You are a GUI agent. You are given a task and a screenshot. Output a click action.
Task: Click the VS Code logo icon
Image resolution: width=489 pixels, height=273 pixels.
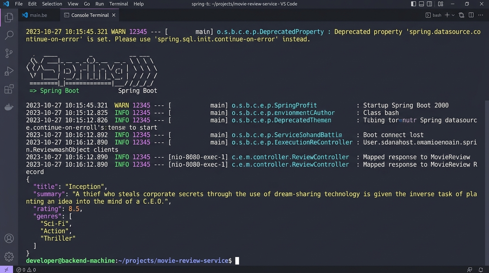click(6, 4)
